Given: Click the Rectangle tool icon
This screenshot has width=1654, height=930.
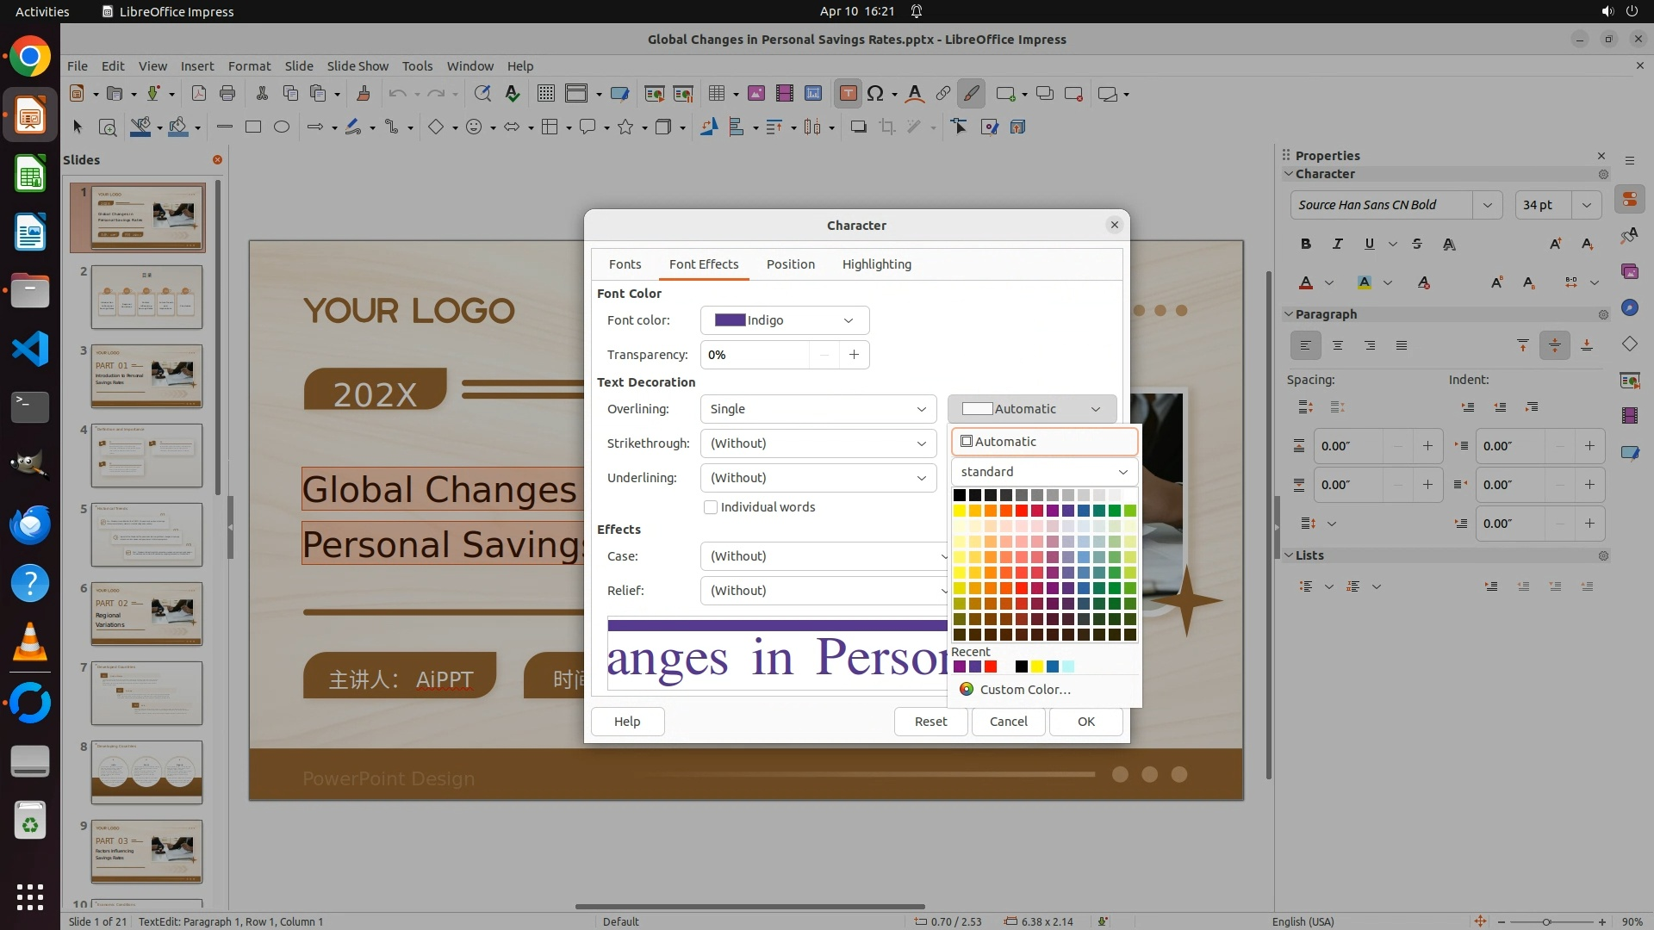Looking at the screenshot, I should [x=252, y=127].
